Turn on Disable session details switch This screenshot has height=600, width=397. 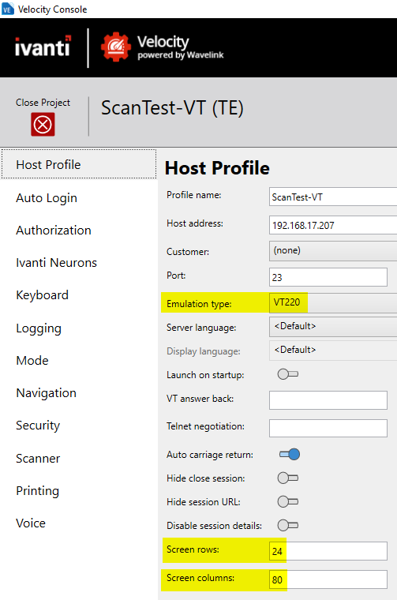pos(288,525)
